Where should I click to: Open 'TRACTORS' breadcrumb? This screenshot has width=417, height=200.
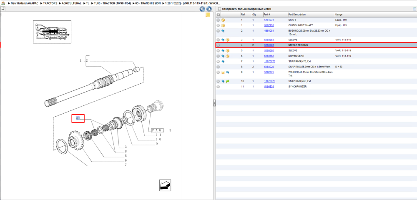coord(50,3)
